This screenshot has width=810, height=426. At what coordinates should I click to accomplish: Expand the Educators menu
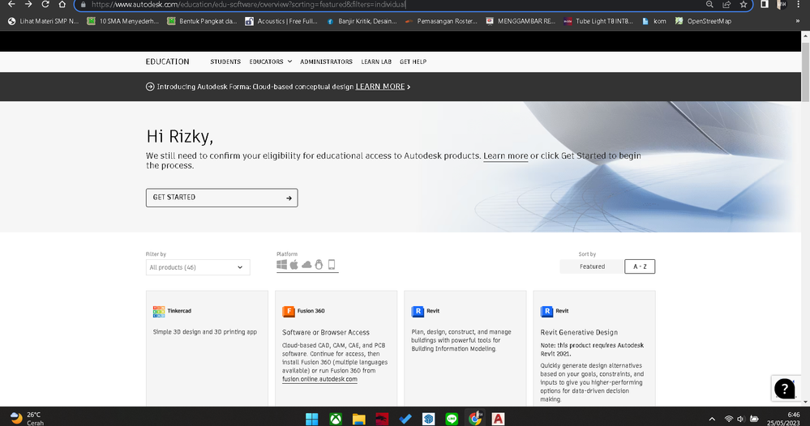pyautogui.click(x=270, y=62)
